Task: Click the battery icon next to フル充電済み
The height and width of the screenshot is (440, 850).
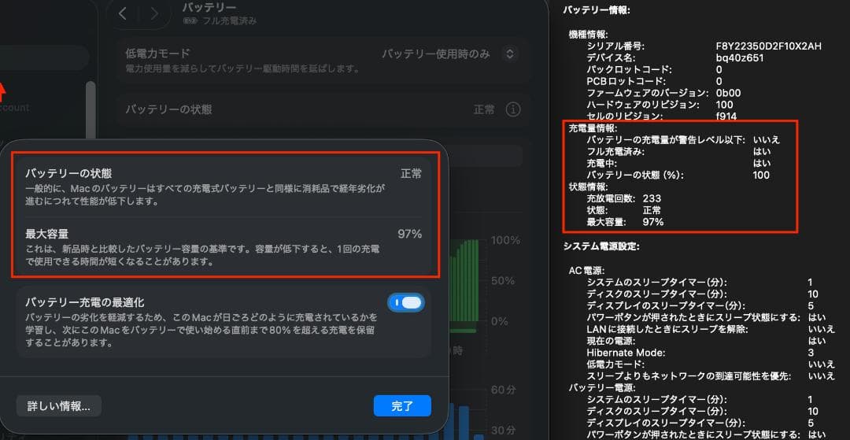Action: (189, 21)
